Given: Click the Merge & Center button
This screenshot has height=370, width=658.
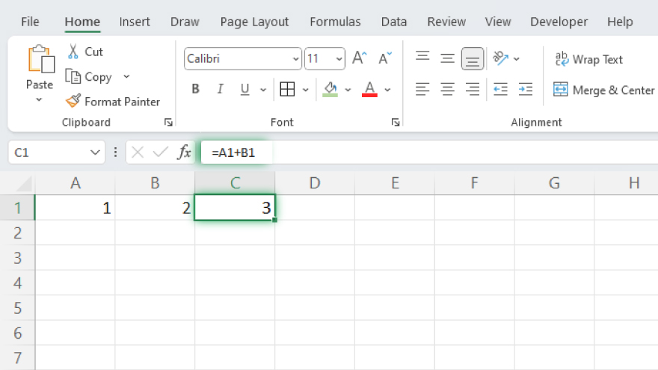Looking at the screenshot, I should (x=603, y=90).
